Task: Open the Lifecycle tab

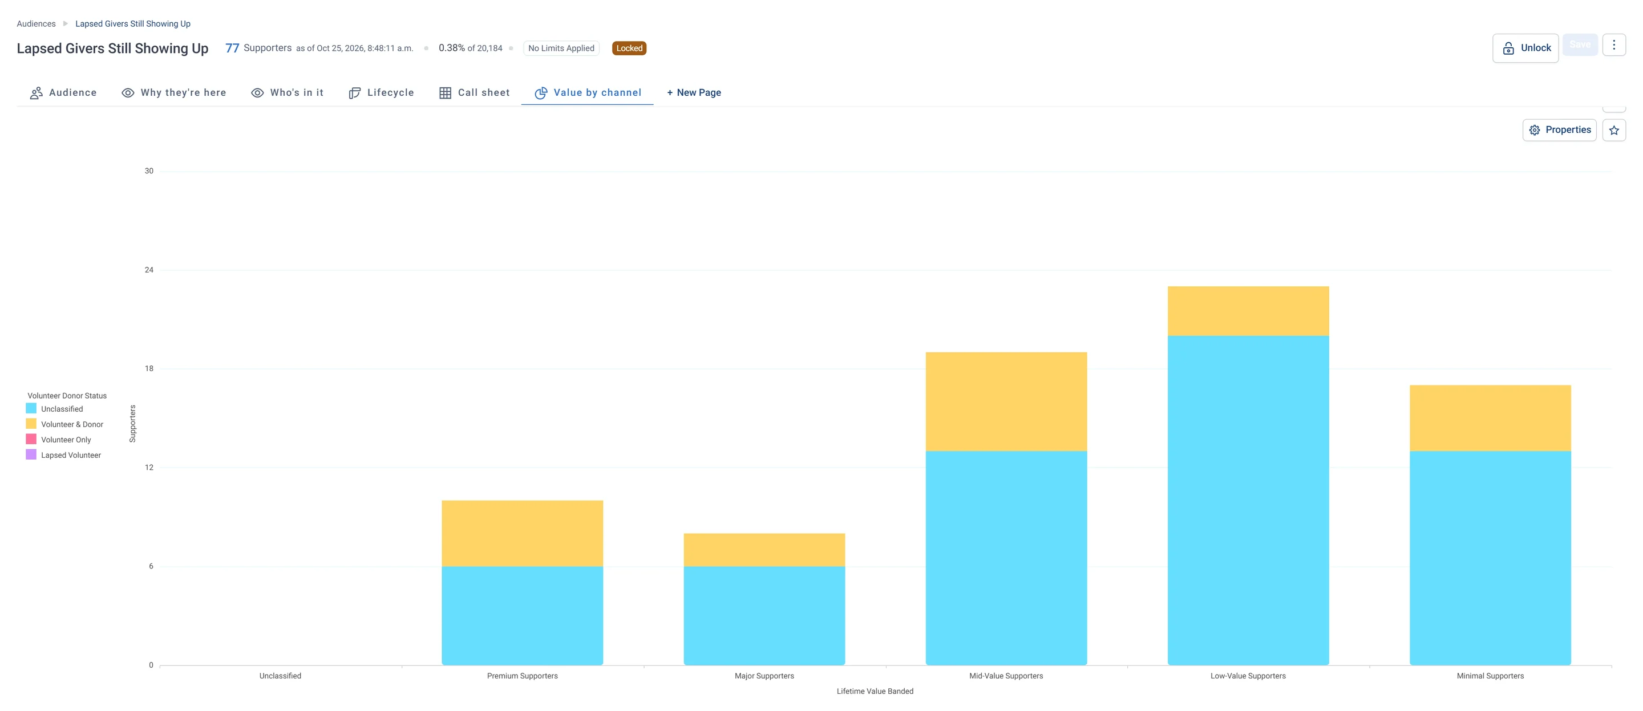Action: pyautogui.click(x=382, y=93)
